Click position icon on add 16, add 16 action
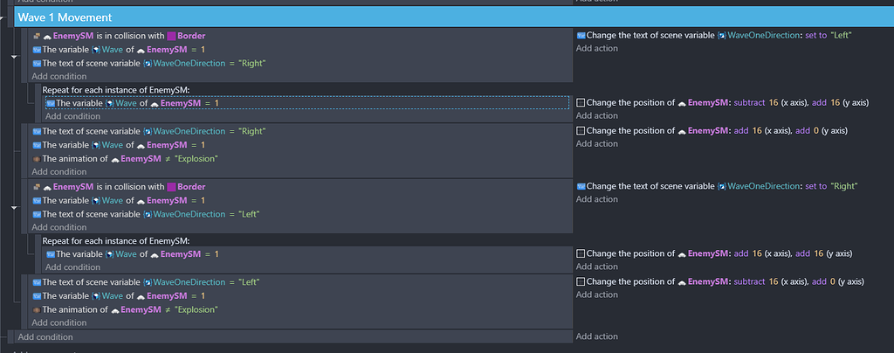This screenshot has height=353, width=894. point(581,253)
